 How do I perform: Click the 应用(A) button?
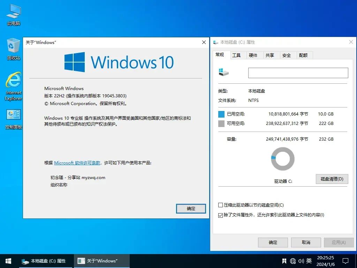pos(339,243)
